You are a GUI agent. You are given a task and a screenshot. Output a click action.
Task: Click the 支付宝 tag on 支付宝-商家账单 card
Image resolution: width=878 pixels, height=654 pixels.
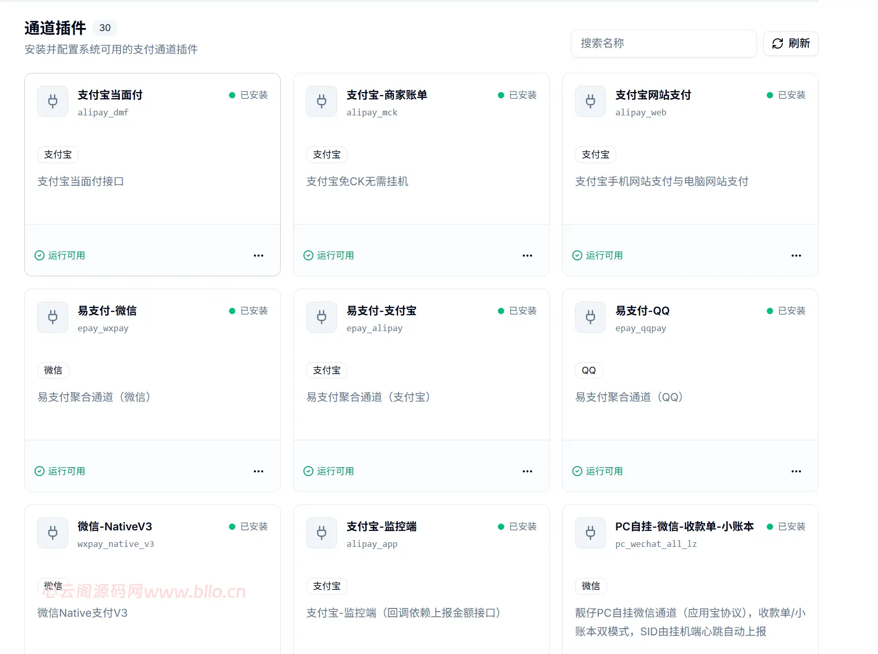click(x=327, y=155)
